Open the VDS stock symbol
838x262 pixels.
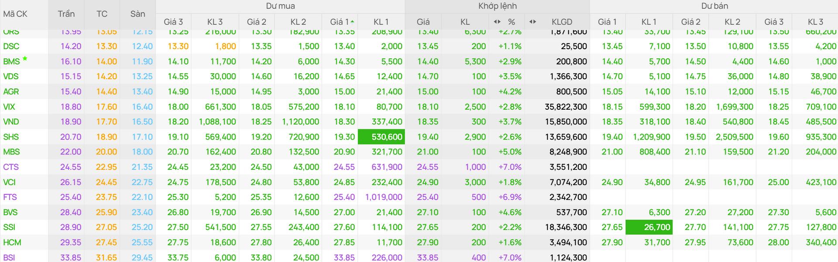click(11, 77)
